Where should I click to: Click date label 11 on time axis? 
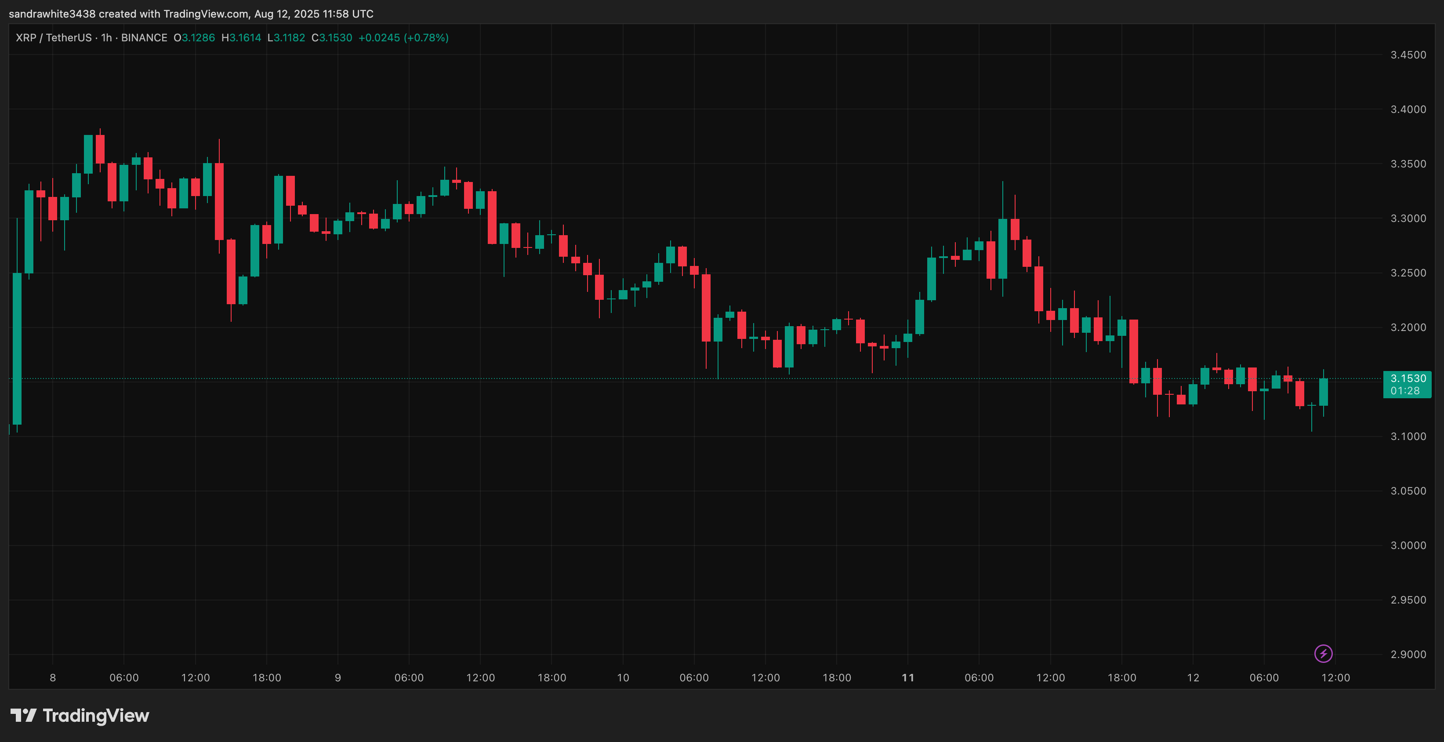pyautogui.click(x=907, y=677)
